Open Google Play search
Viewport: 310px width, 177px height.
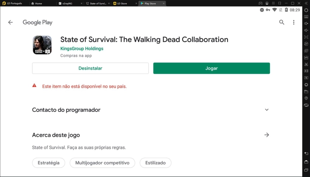coord(282,23)
